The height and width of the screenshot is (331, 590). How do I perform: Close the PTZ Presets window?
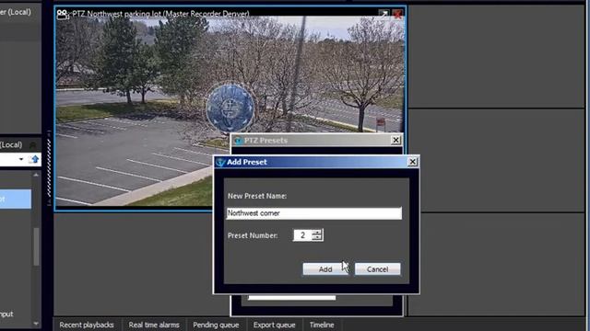[395, 140]
